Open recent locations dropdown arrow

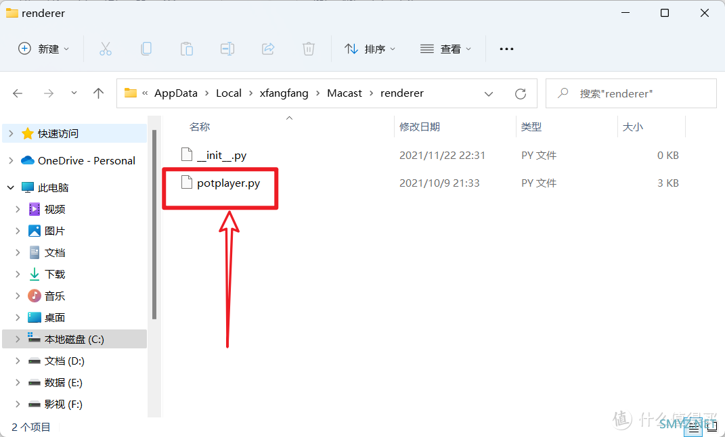coord(74,93)
